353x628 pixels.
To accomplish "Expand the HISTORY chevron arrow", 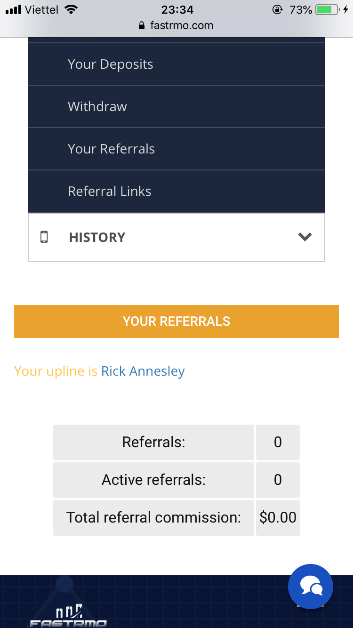I will 305,237.
